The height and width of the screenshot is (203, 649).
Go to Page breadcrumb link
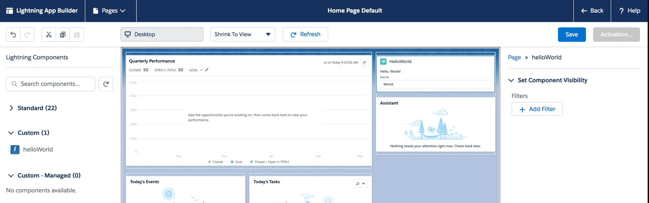(514, 57)
